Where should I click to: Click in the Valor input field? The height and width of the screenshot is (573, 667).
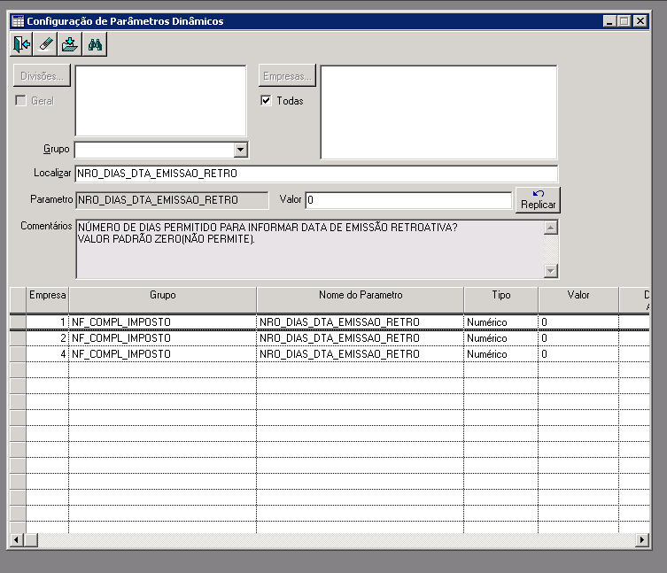click(408, 200)
